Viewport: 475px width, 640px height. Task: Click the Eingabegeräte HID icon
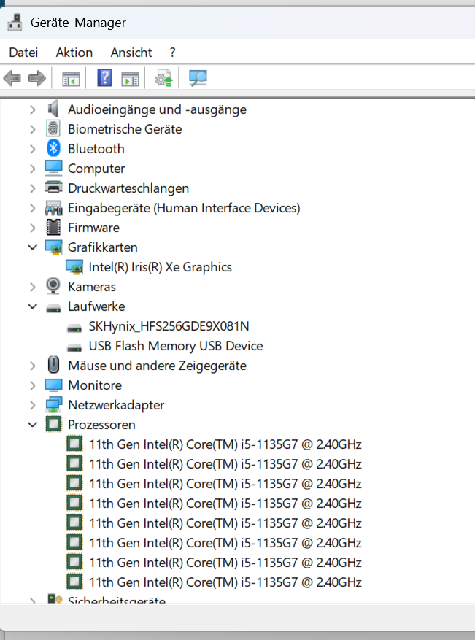[53, 207]
